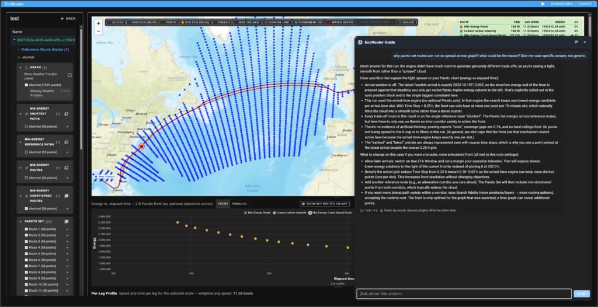The height and width of the screenshot is (307, 598).
Task: Check shortest (59 points) under Reference Paths
Action: pyautogui.click(x=26, y=152)
